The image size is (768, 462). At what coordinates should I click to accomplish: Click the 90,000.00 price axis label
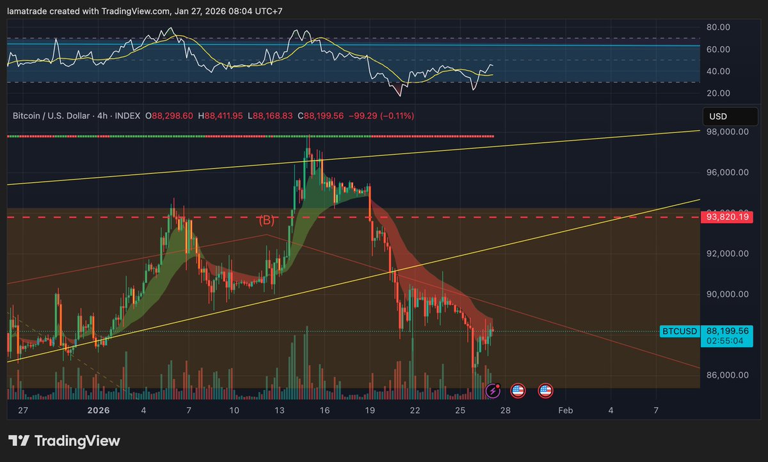[727, 294]
